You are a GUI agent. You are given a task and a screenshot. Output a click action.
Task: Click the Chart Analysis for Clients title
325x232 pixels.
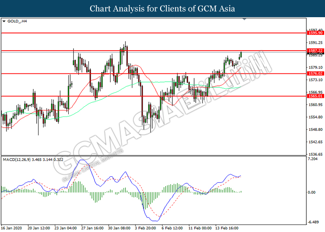(162, 9)
